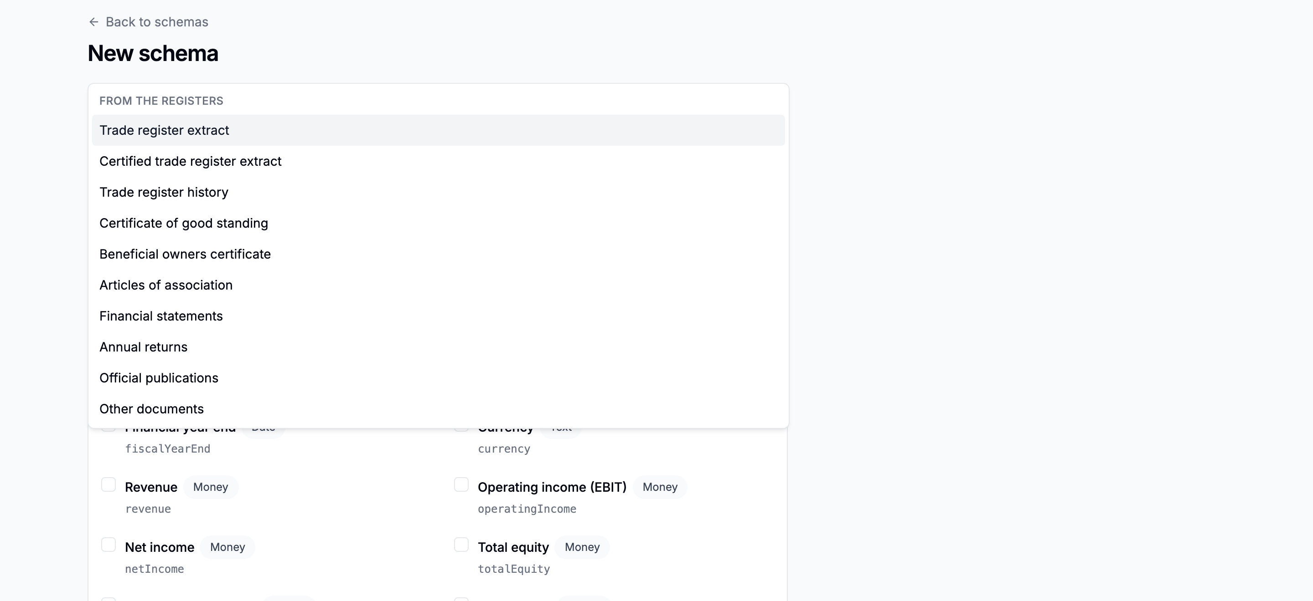Viewport: 1313px width, 601px height.
Task: Click the totalEquity key label
Action: 514,569
